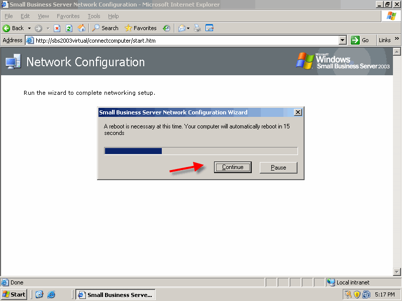The image size is (402, 301).
Task: Expand the Links toolbar chevron
Action: (x=397, y=39)
